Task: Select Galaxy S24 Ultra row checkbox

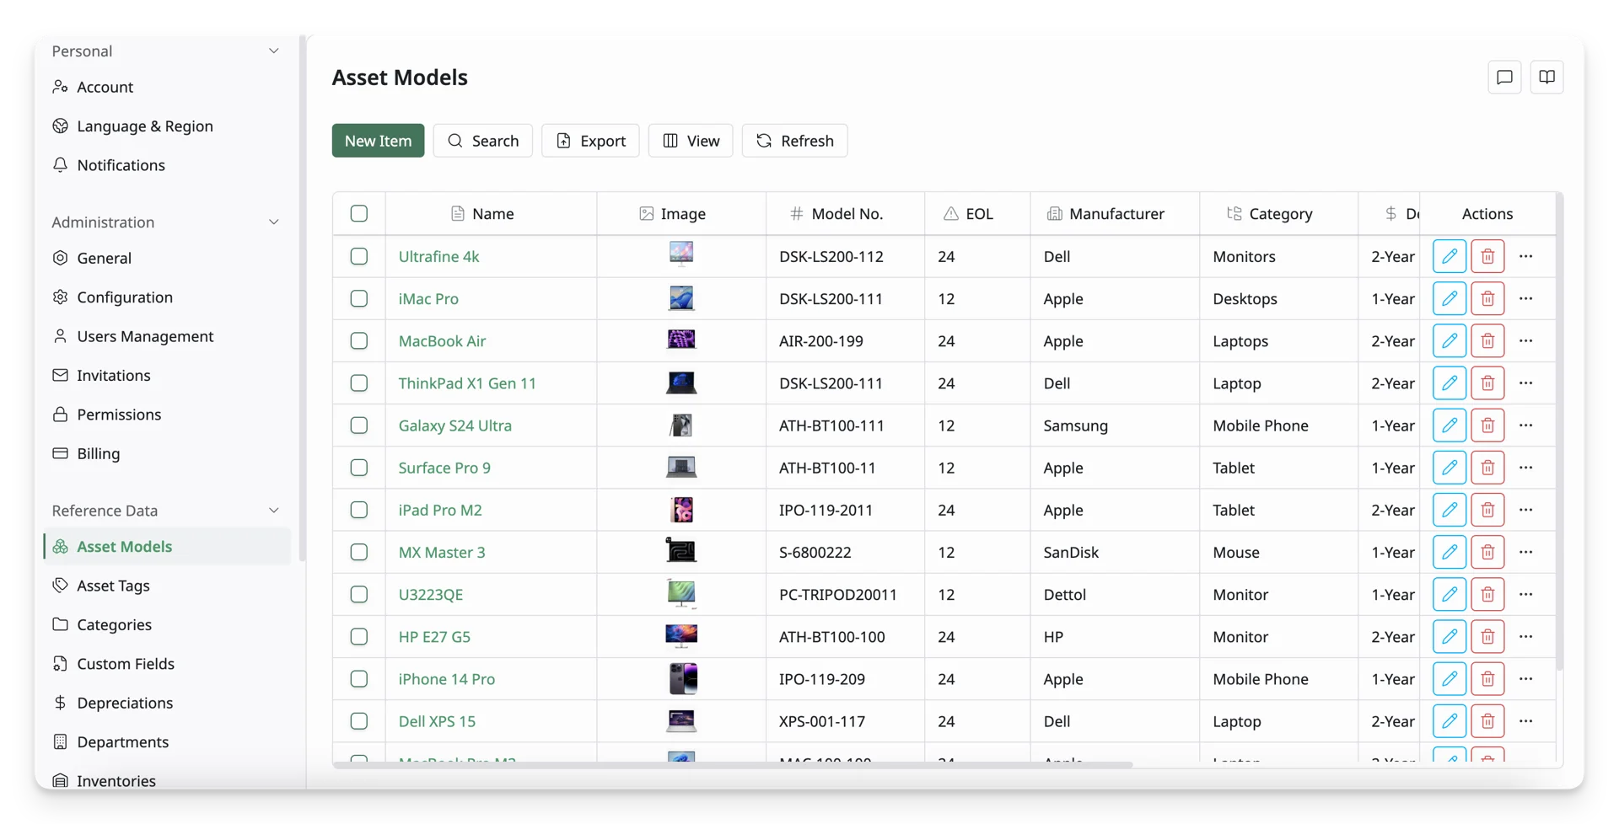Action: tap(359, 425)
